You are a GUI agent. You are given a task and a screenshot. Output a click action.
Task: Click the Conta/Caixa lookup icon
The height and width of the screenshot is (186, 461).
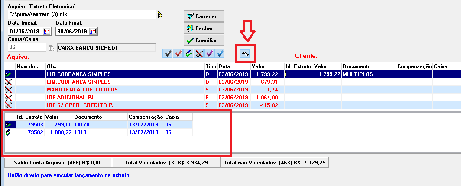click(x=52, y=47)
